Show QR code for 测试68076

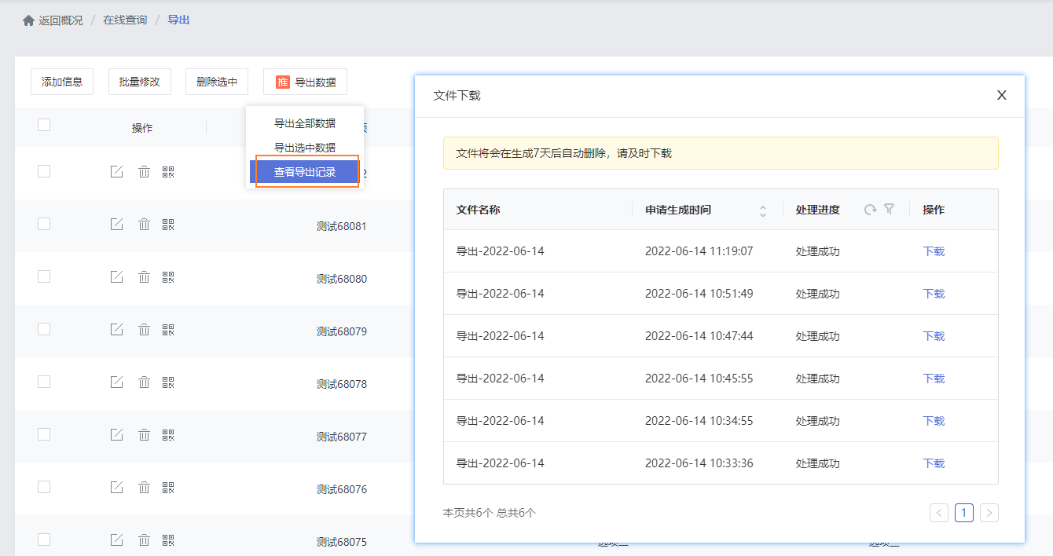click(168, 488)
